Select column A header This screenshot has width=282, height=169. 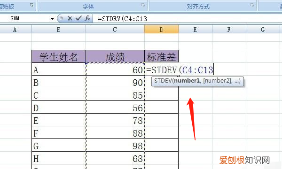pyautogui.click(x=16, y=29)
